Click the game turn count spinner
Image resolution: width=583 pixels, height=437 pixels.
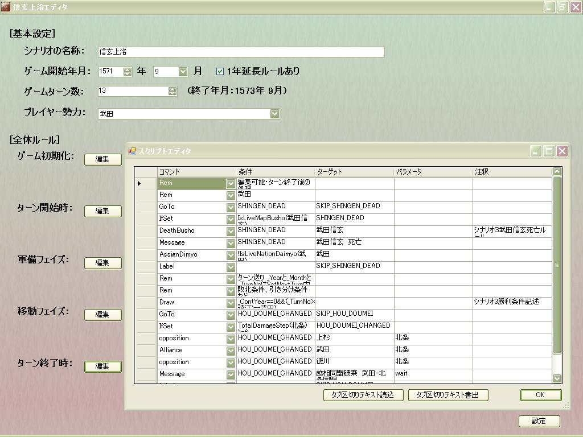coord(173,91)
